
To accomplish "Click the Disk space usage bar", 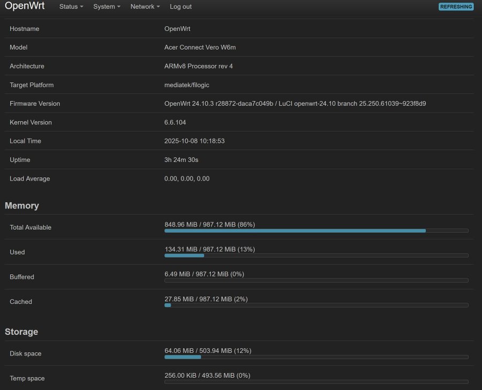I will pyautogui.click(x=316, y=357).
